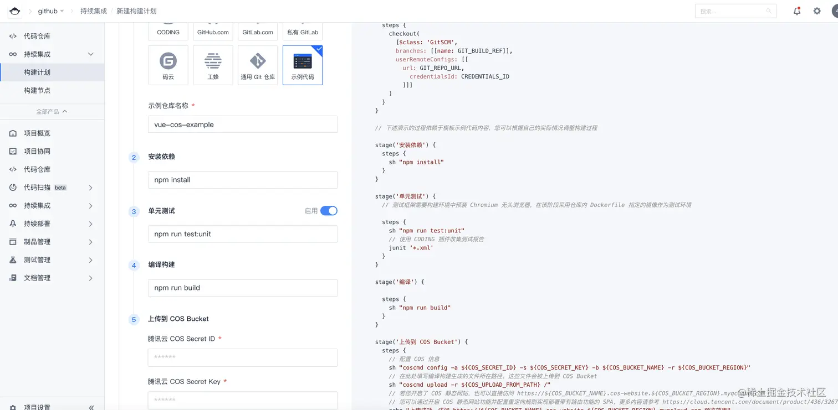Click the 文档管理 document icon

[x=13, y=278]
